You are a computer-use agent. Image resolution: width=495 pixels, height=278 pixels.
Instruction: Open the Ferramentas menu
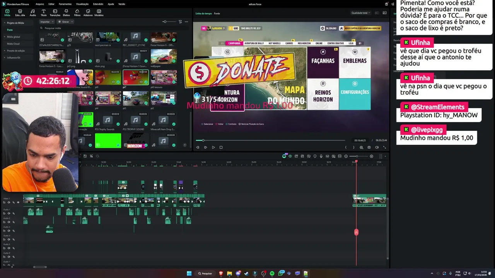click(x=65, y=4)
